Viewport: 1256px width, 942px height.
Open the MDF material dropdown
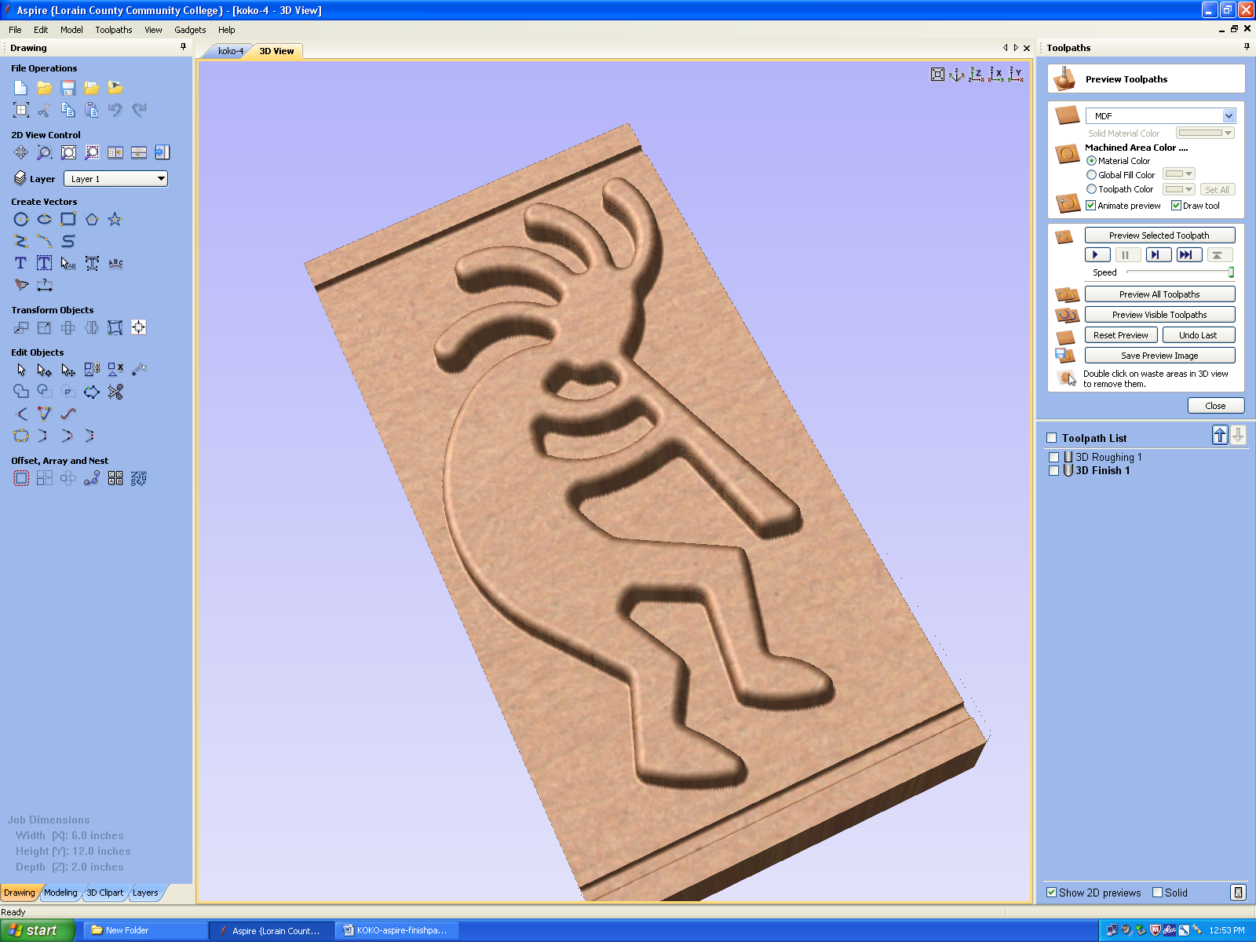(1160, 115)
